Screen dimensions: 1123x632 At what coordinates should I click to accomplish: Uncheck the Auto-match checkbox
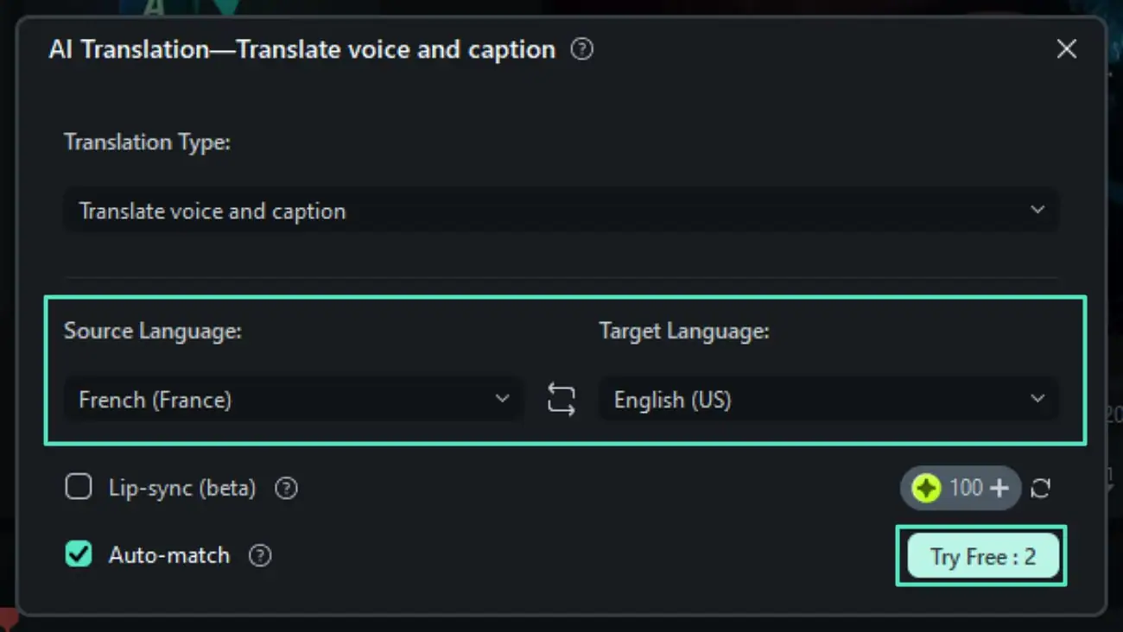pos(79,554)
